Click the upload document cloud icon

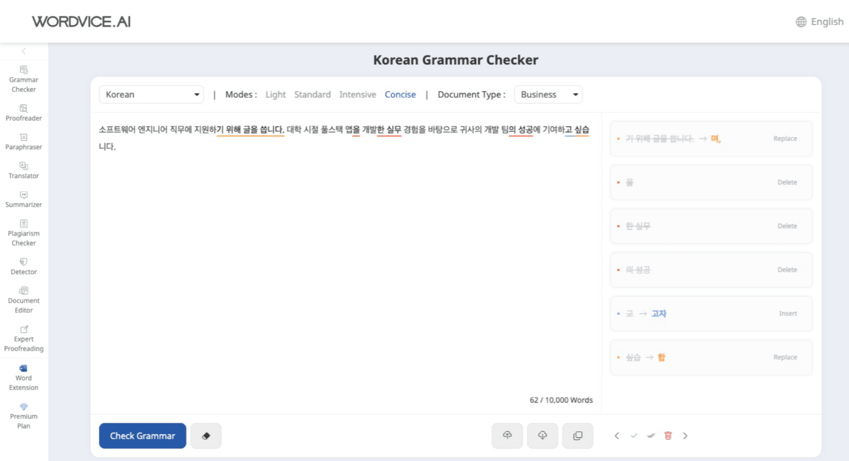tap(507, 435)
